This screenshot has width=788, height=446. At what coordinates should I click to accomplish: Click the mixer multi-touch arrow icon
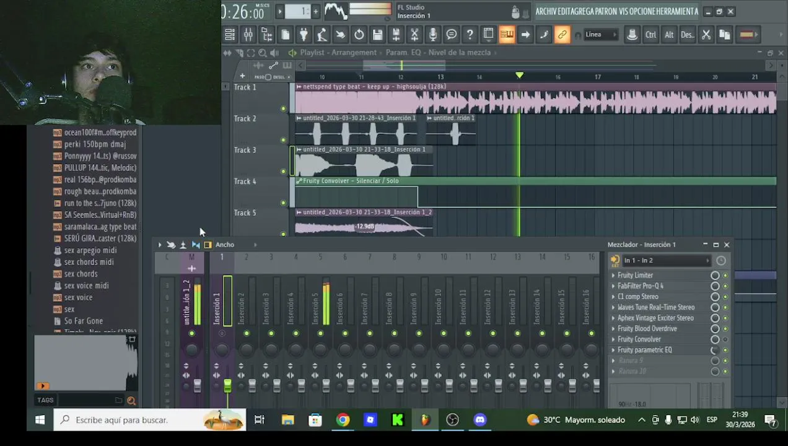click(171, 245)
